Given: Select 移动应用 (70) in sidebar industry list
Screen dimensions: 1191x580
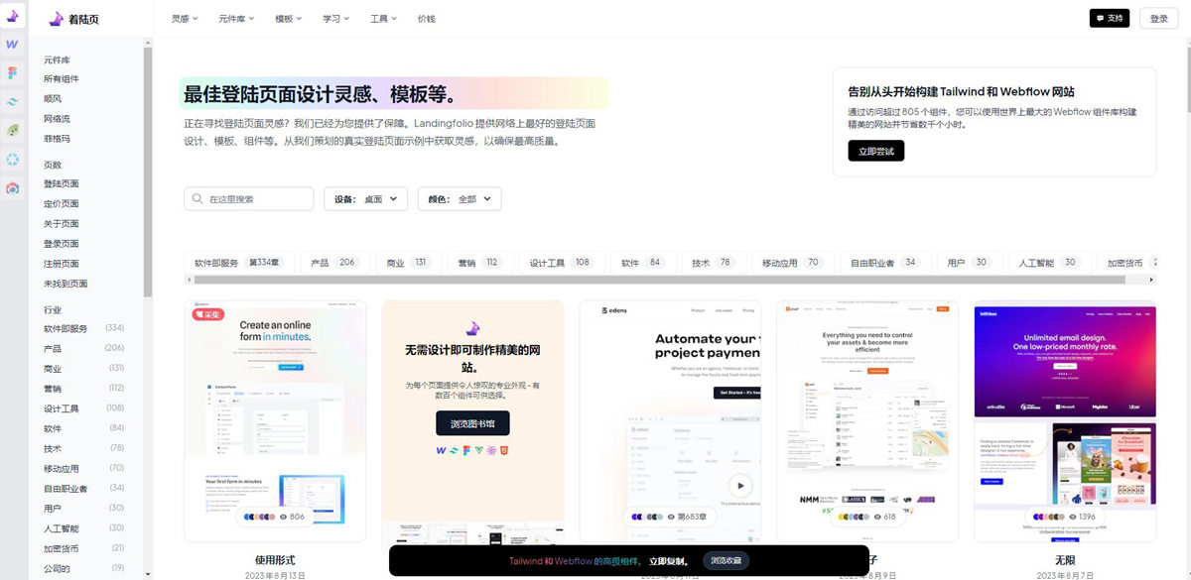Looking at the screenshot, I should point(83,468).
